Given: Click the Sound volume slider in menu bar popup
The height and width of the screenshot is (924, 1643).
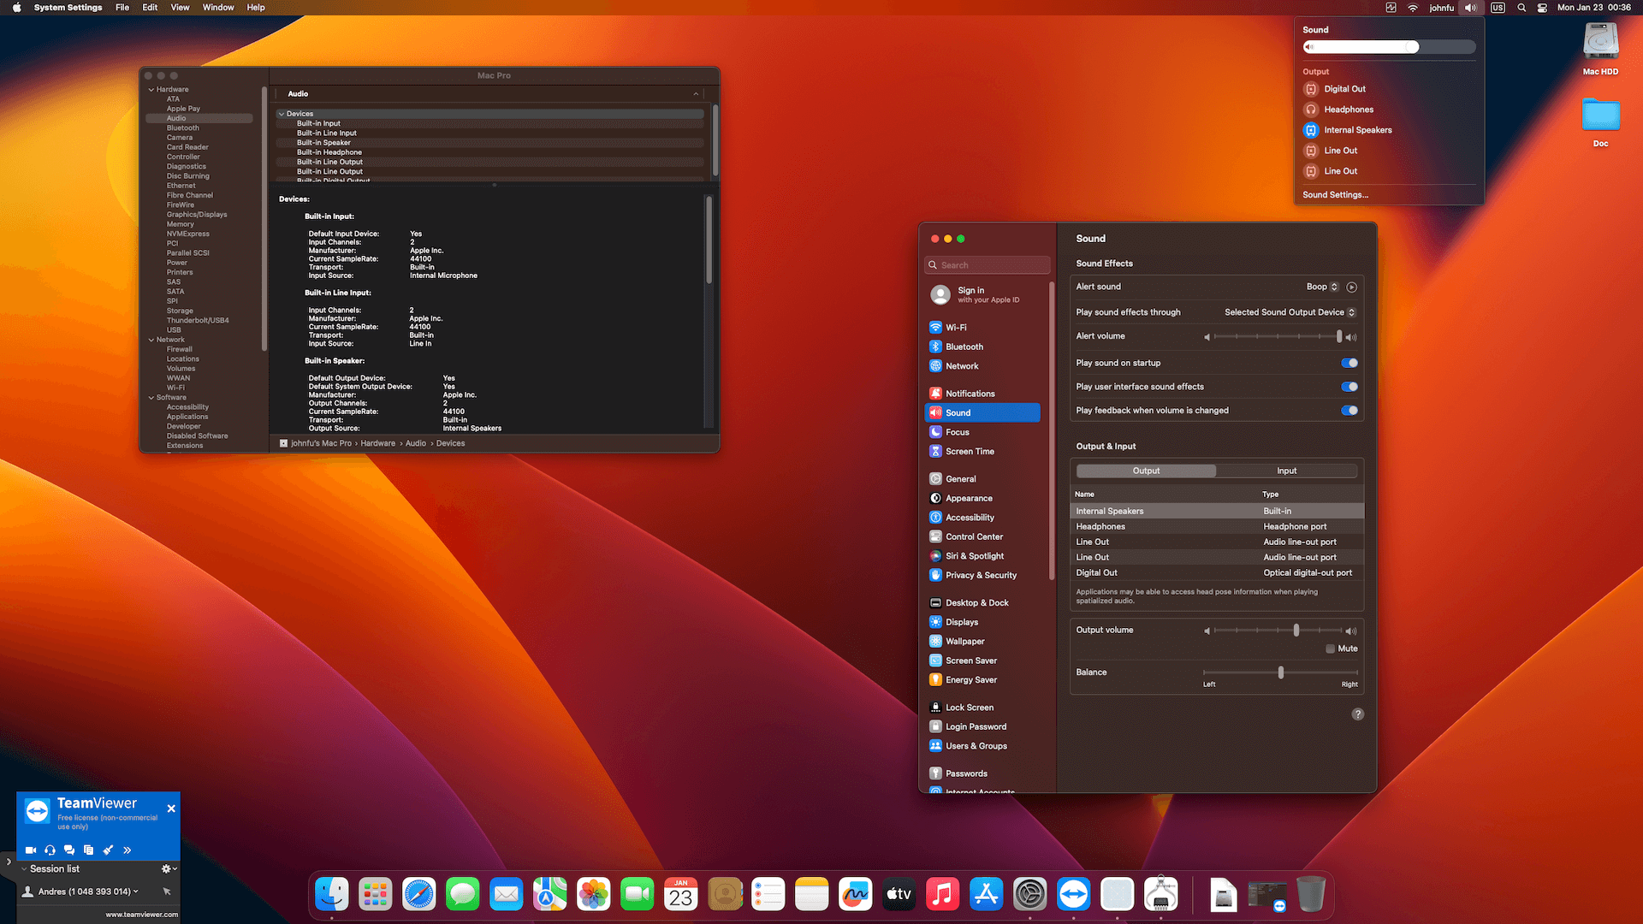Looking at the screenshot, I should tap(1389, 47).
